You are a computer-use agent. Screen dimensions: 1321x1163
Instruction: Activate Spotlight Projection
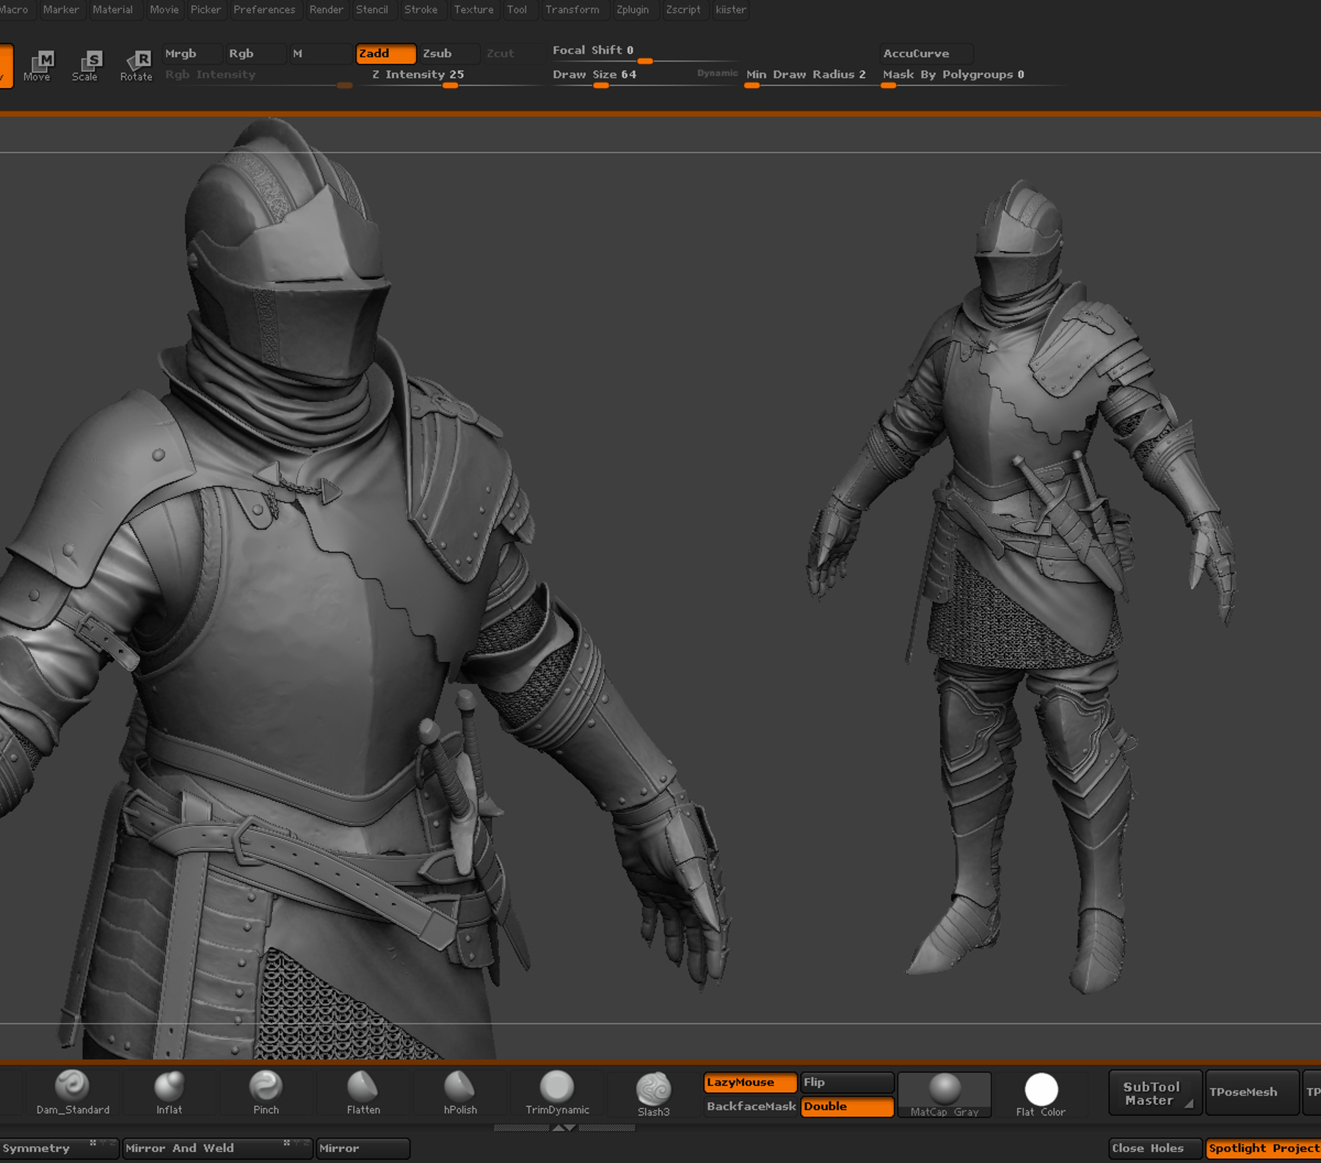pyautogui.click(x=1264, y=1148)
